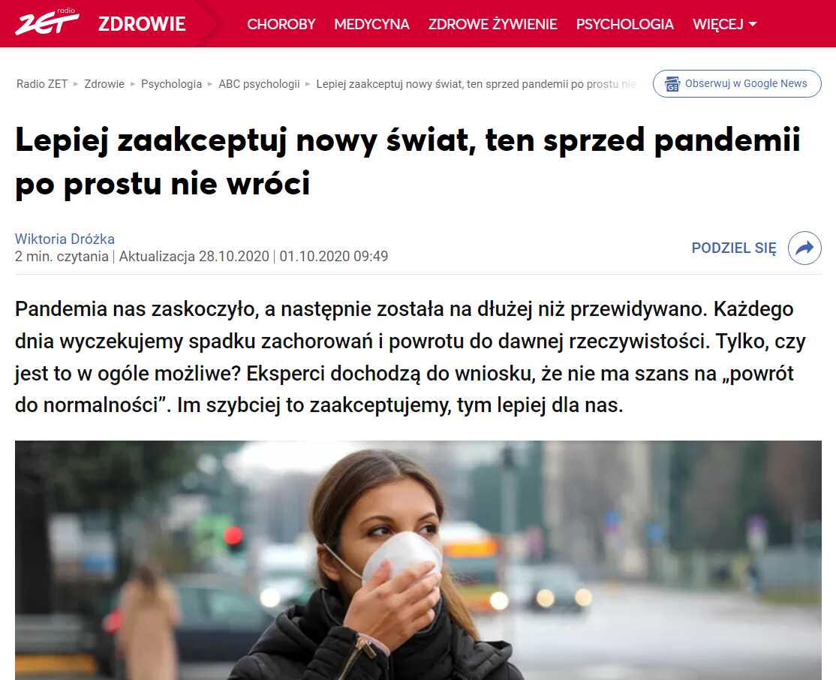This screenshot has width=836, height=680.
Task: Open the ZDROWIE section home
Action: click(142, 24)
